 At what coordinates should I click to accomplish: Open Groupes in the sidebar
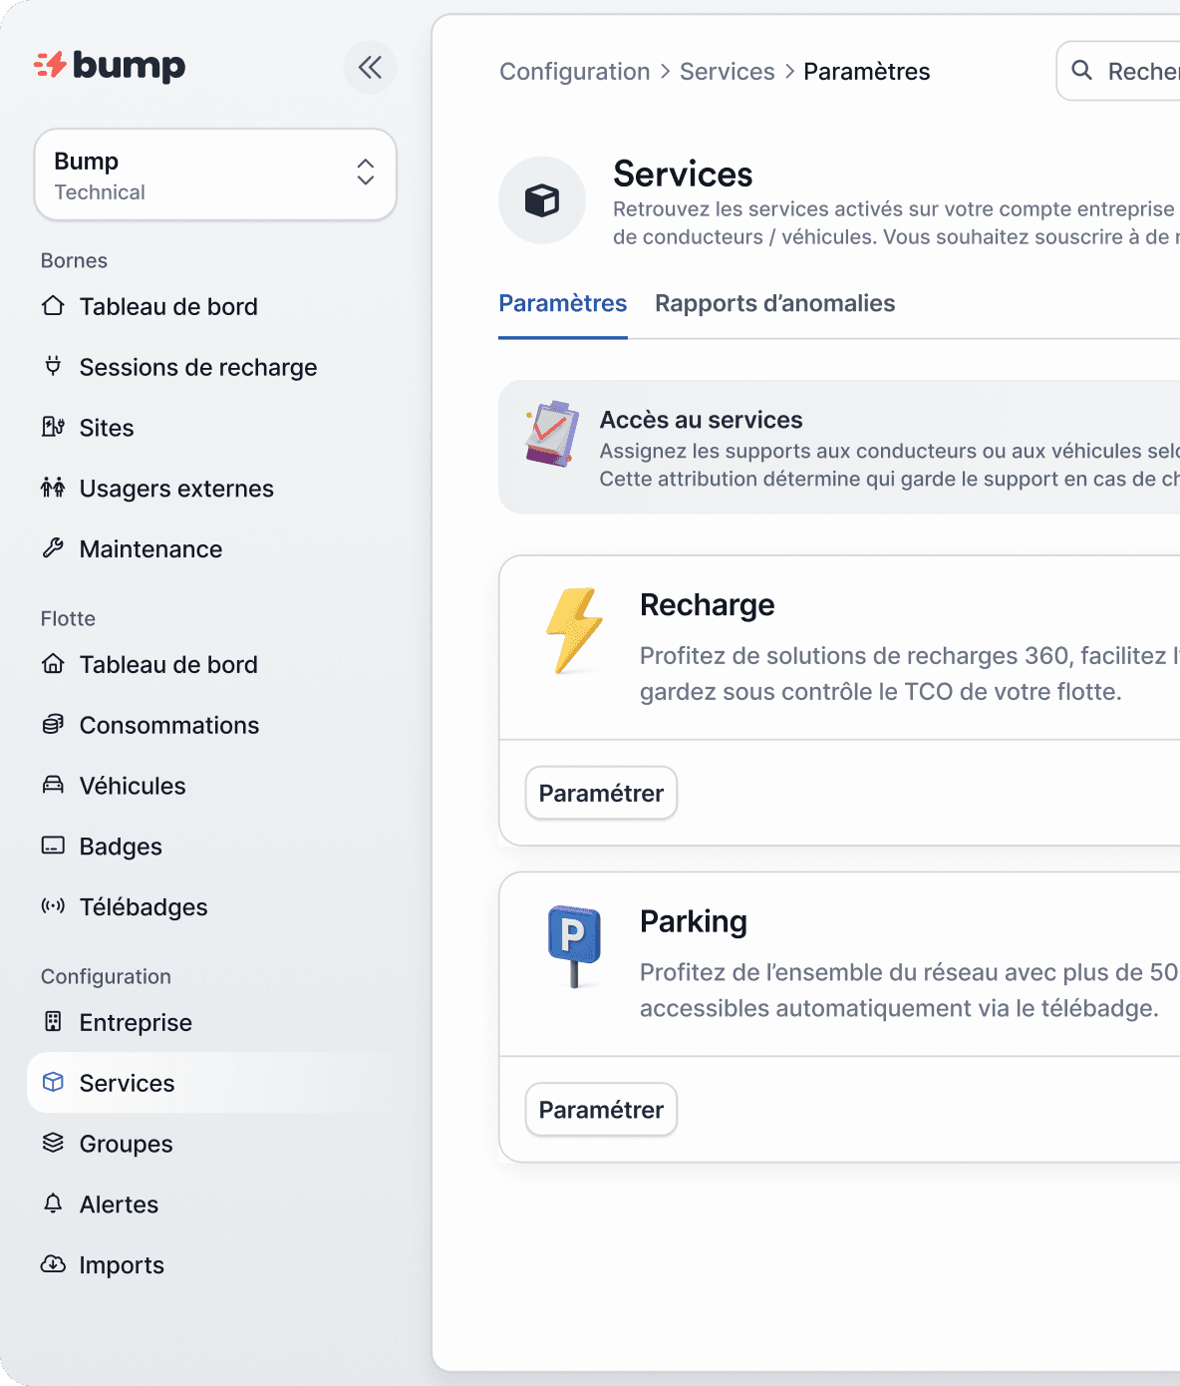click(x=126, y=1144)
